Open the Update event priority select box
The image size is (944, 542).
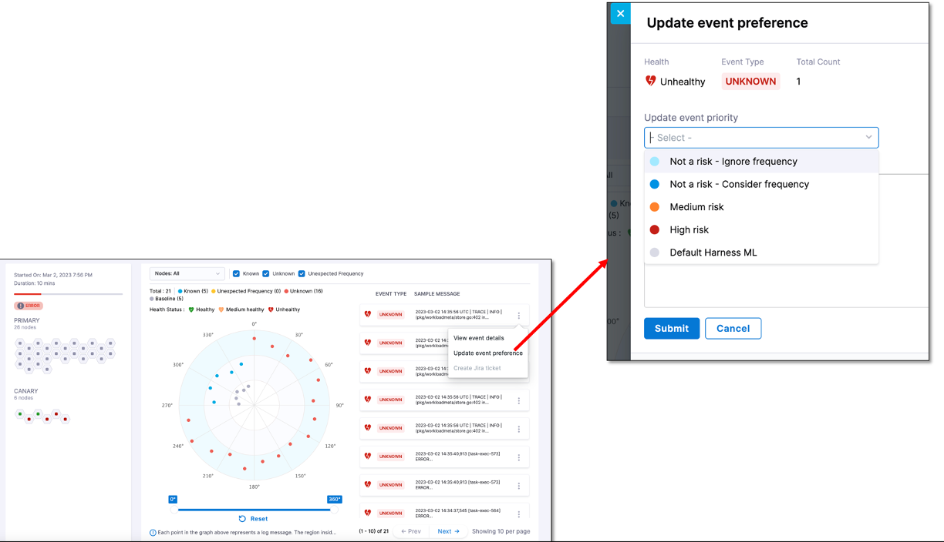[760, 138]
